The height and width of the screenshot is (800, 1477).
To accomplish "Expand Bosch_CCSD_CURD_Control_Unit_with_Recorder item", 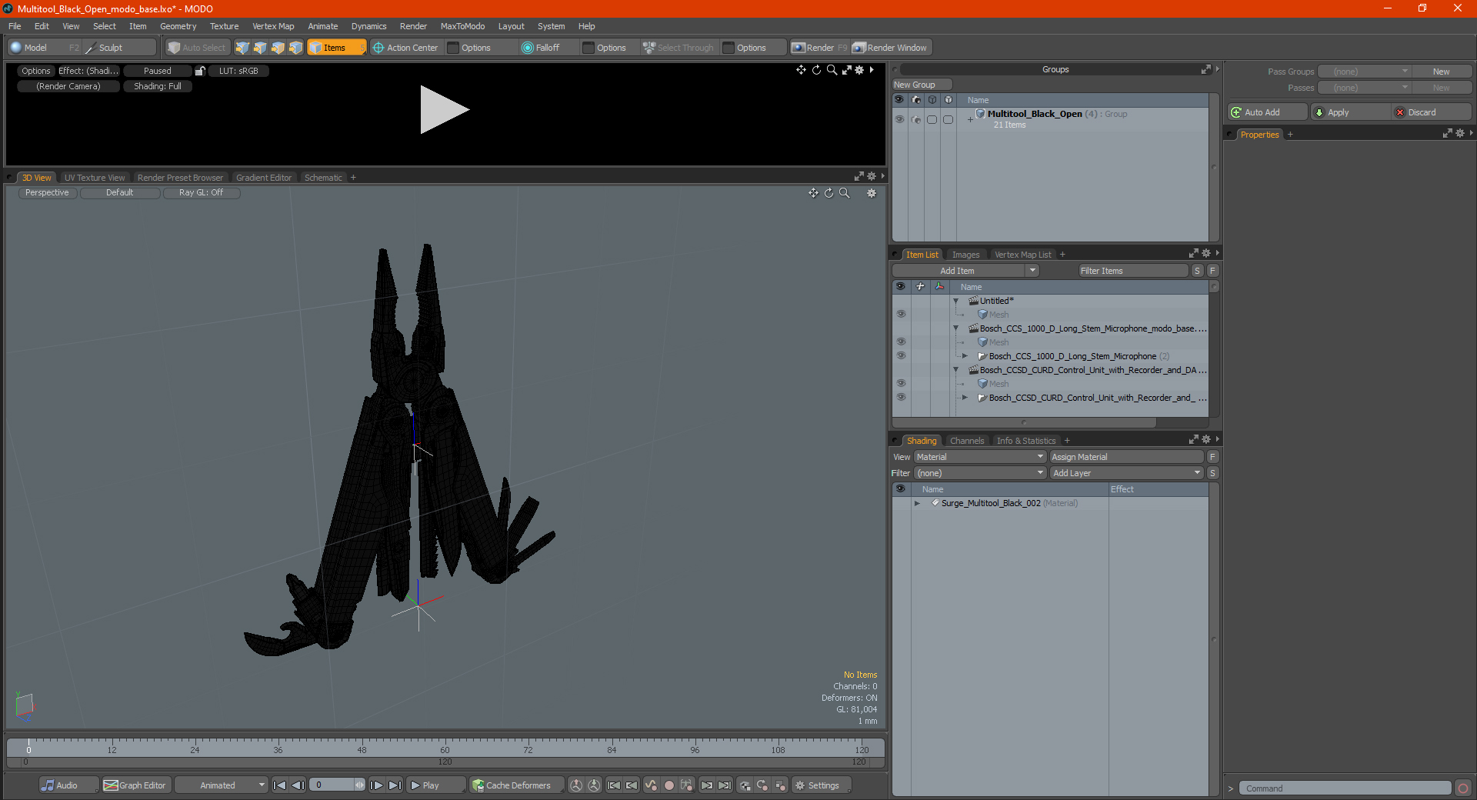I will tap(965, 398).
